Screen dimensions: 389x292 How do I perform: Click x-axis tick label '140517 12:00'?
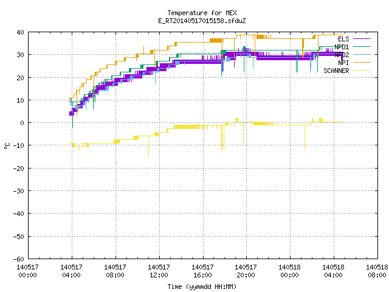pos(159,271)
